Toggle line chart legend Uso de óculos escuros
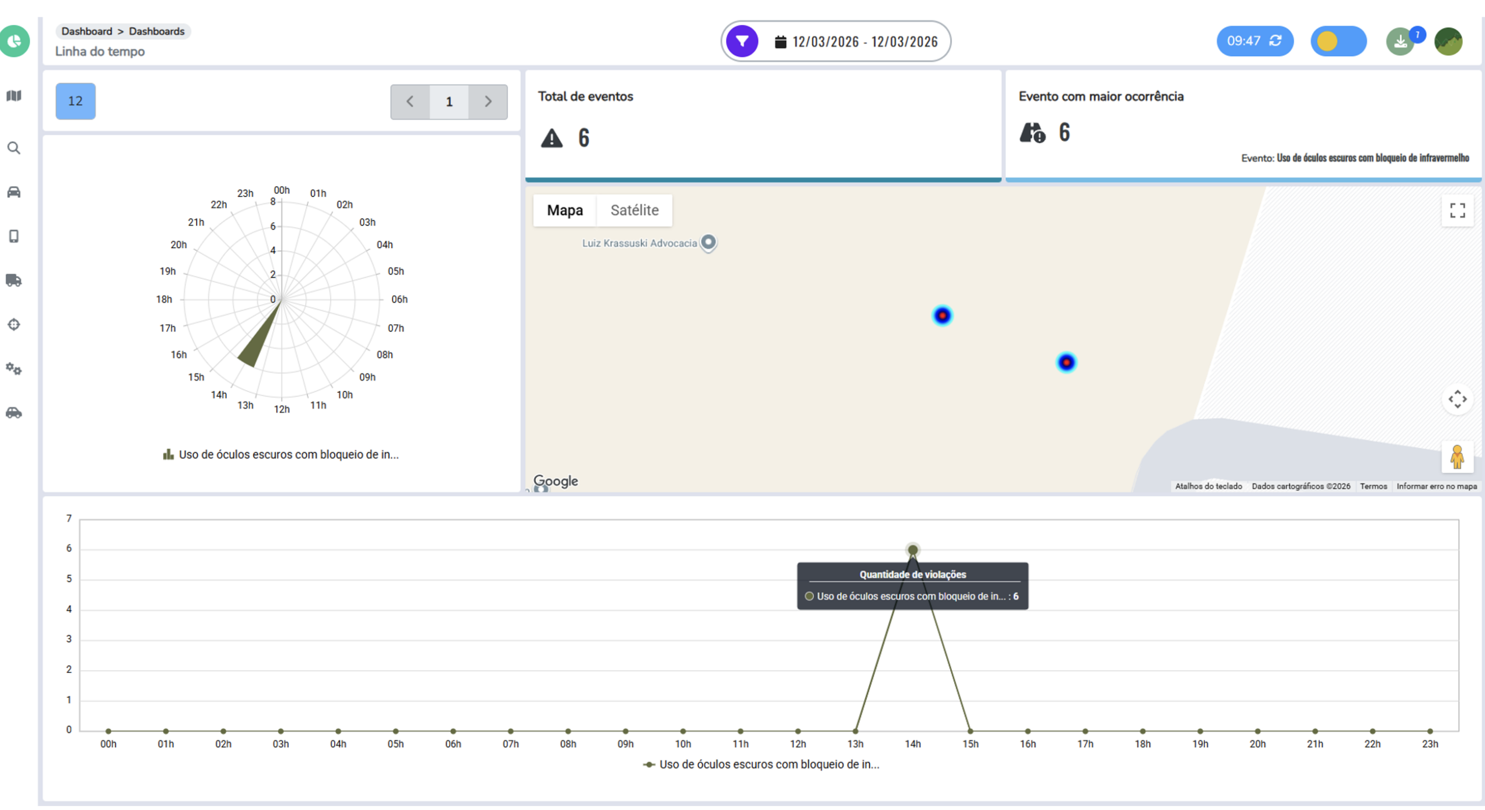The height and width of the screenshot is (810, 1485). tap(762, 765)
